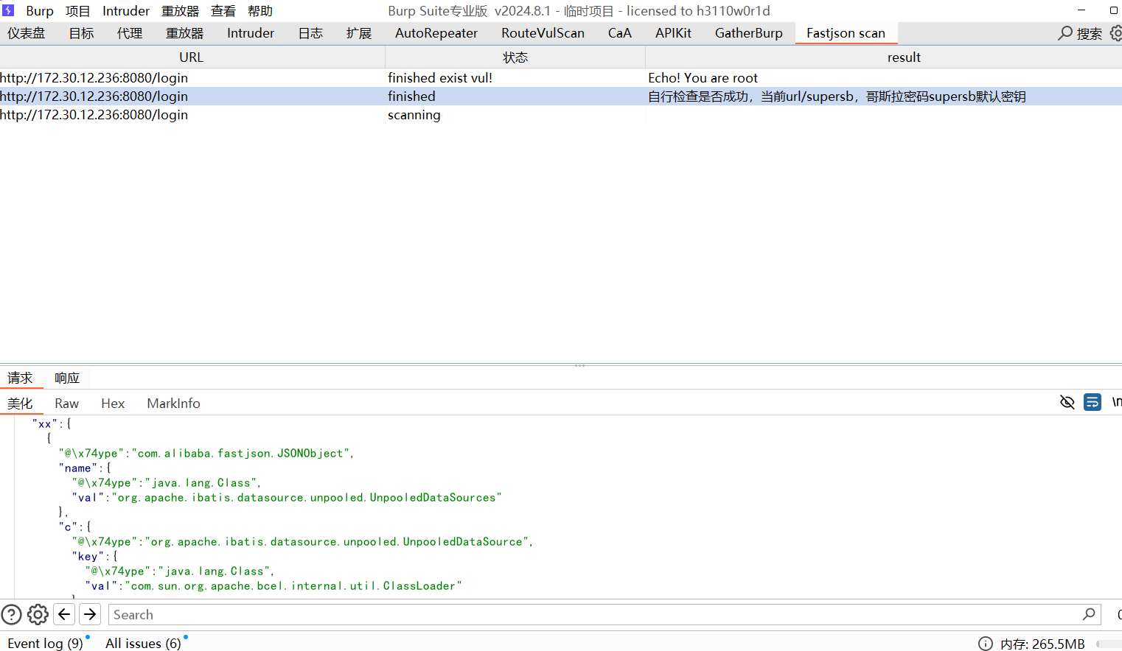Image resolution: width=1122 pixels, height=651 pixels.
Task: Select the Raw view tab
Action: pos(66,404)
